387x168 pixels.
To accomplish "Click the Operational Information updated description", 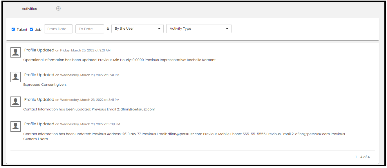I will click(x=119, y=60).
